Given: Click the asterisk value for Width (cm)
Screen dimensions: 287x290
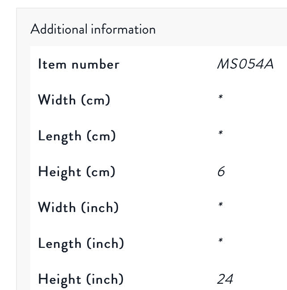Looking at the screenshot, I should [220, 97].
